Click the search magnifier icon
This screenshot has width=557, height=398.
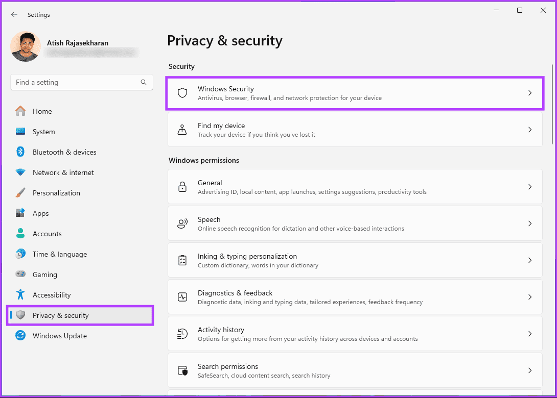[144, 82]
